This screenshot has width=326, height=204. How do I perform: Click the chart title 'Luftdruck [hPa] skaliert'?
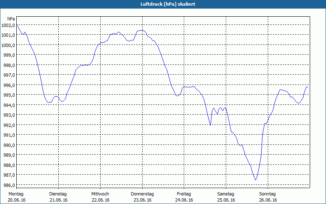pyautogui.click(x=168, y=4)
